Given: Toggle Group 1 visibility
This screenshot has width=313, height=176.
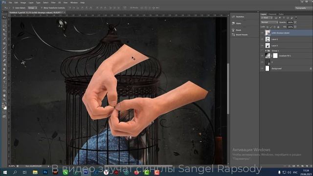Looking at the screenshot, I should point(262,51).
